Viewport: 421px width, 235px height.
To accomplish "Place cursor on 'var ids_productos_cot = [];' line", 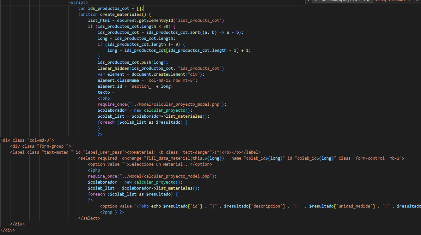I will pyautogui.click(x=111, y=8).
